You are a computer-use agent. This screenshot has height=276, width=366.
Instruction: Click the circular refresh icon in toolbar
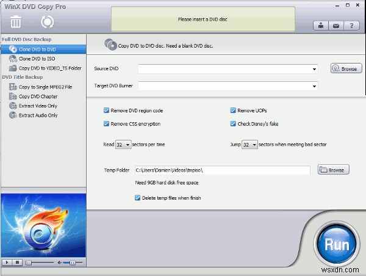coord(48,22)
